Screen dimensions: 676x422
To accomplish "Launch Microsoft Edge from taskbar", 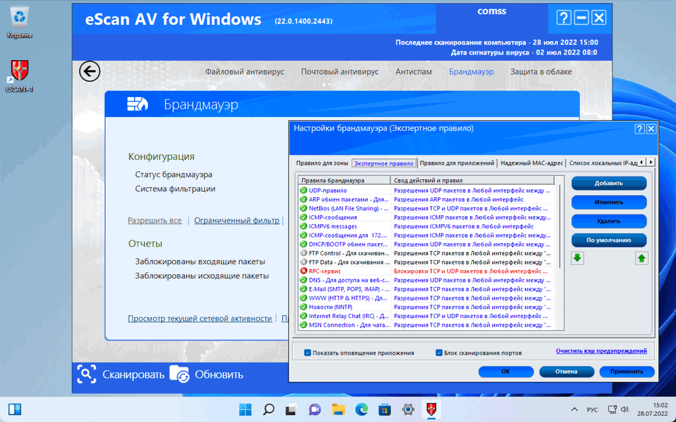I will (362, 409).
